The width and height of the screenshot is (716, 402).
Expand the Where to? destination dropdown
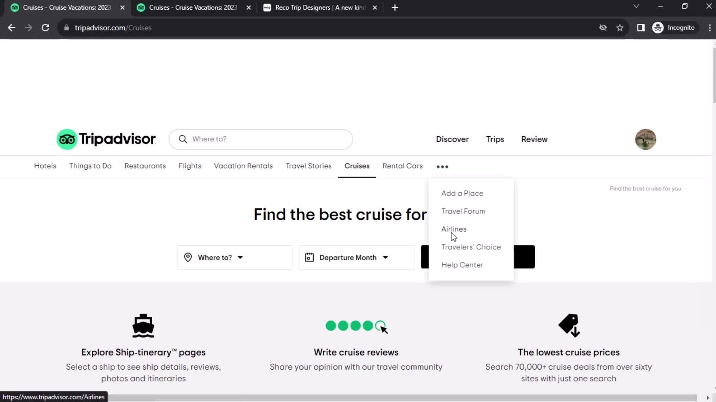(235, 257)
